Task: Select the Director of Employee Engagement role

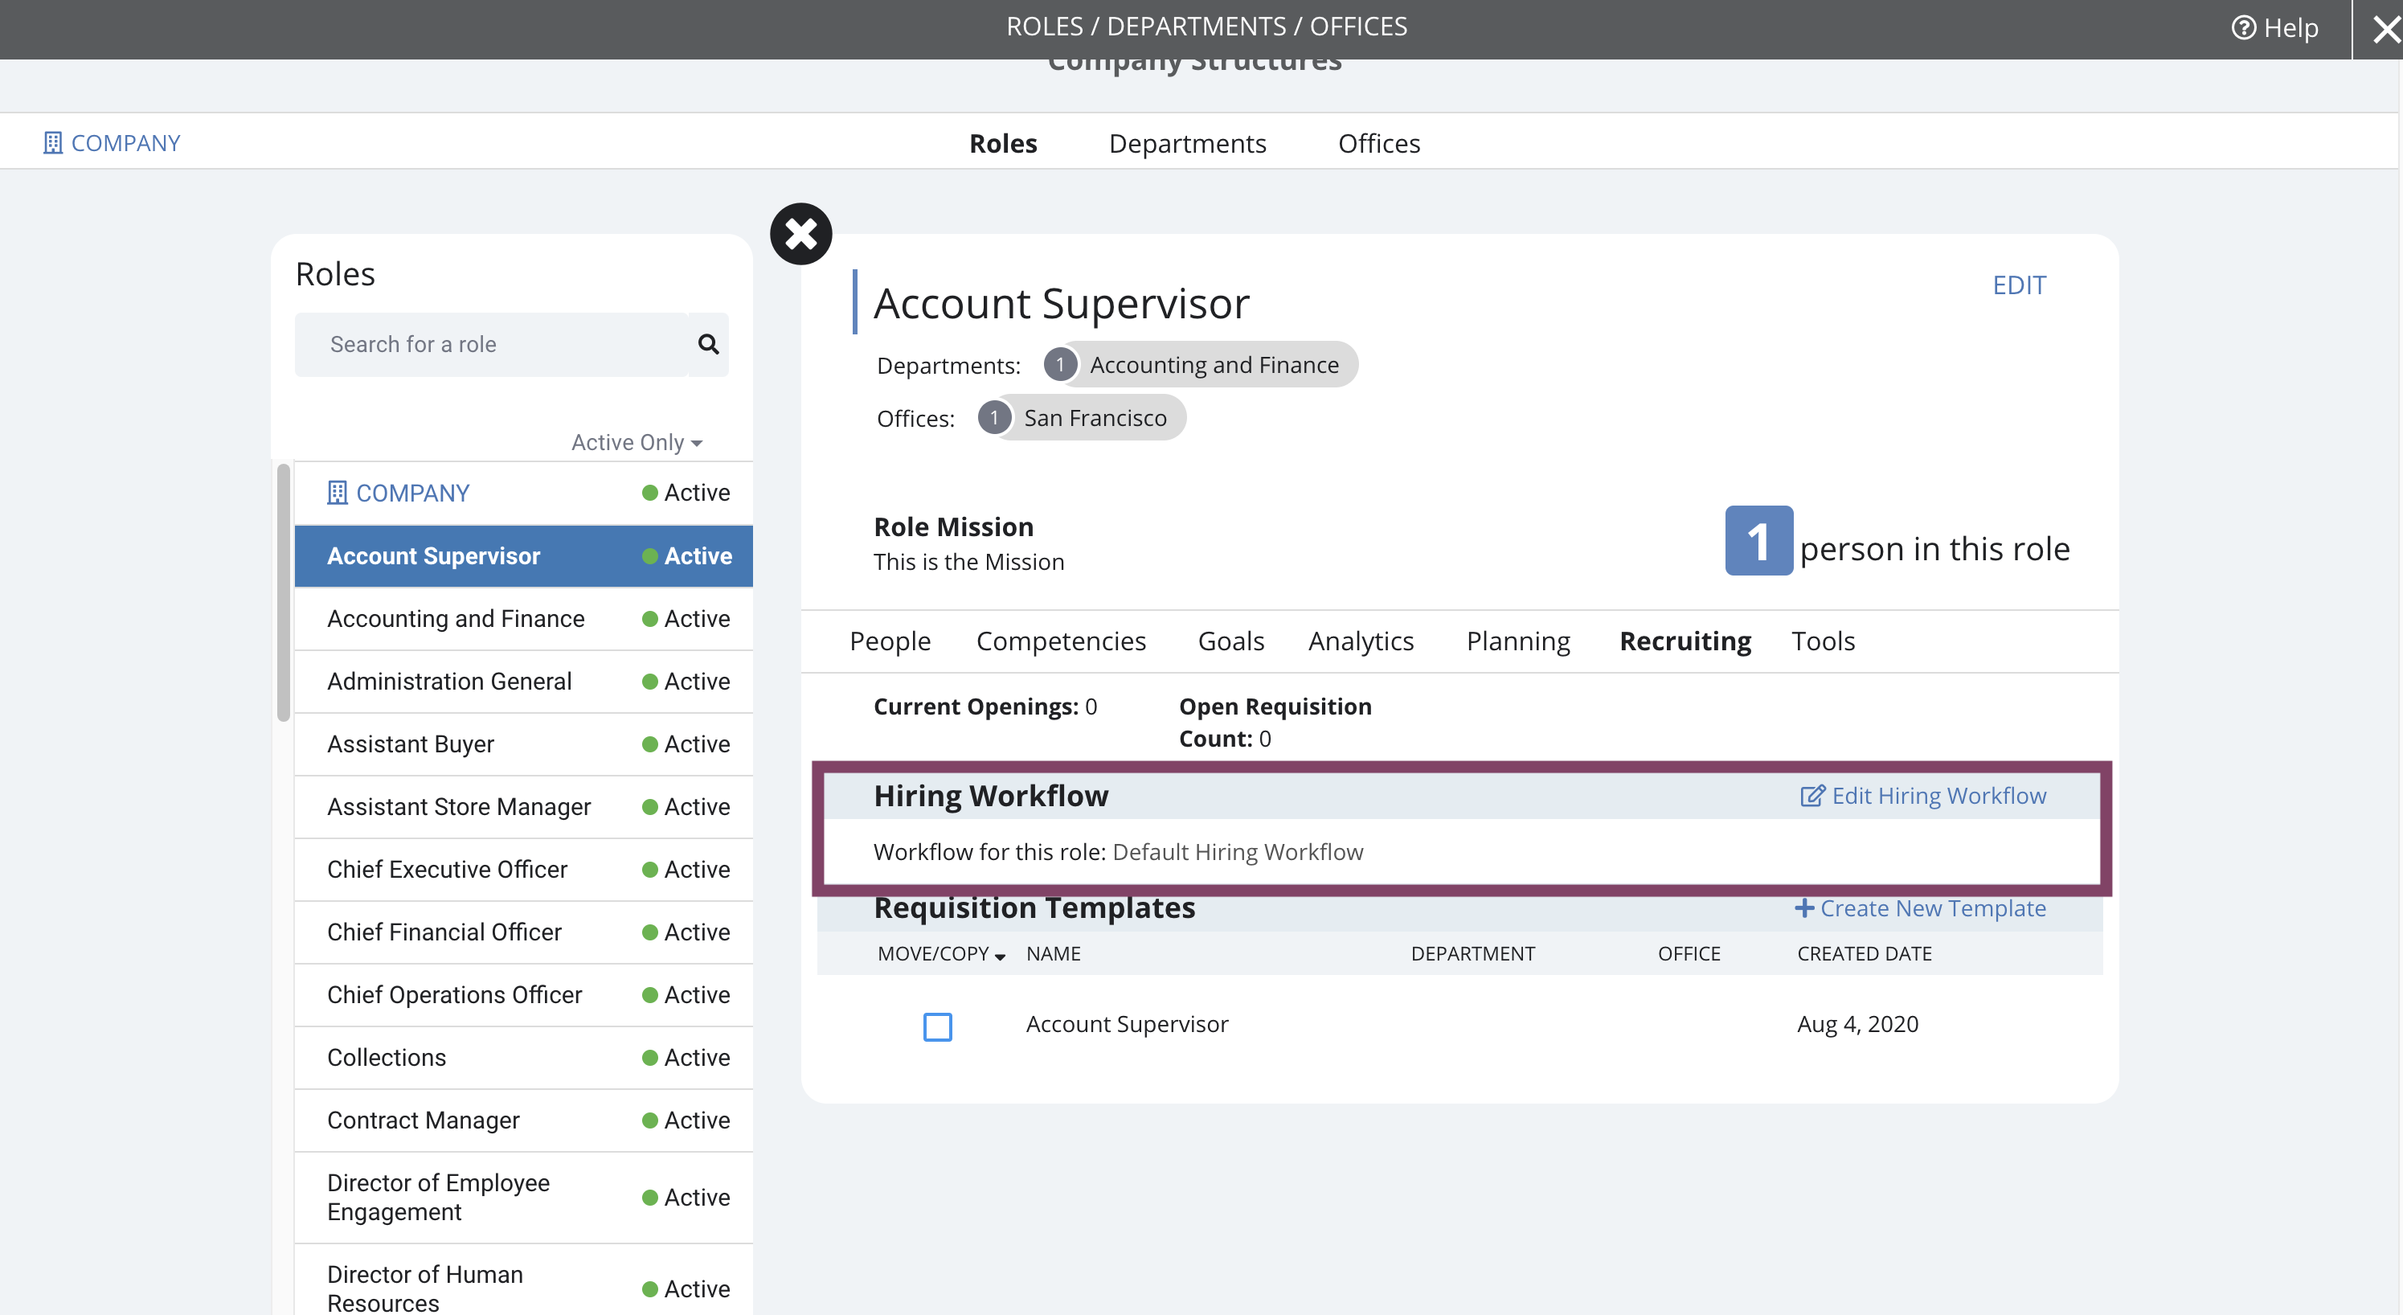Action: coord(523,1198)
